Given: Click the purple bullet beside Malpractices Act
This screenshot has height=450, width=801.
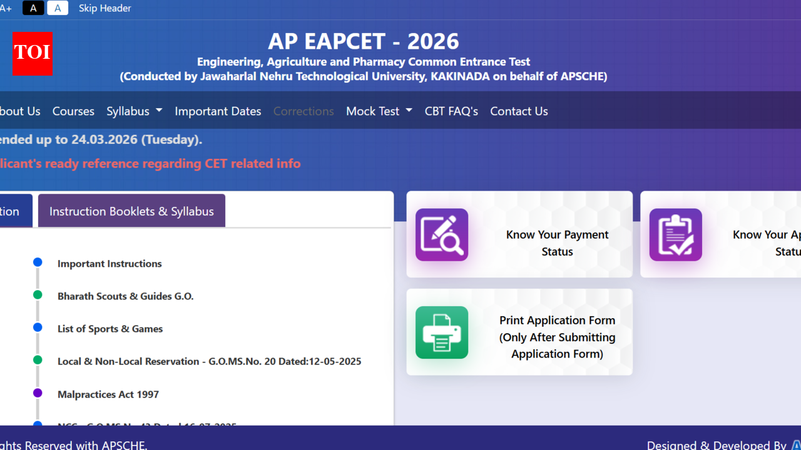Looking at the screenshot, I should coord(38,393).
